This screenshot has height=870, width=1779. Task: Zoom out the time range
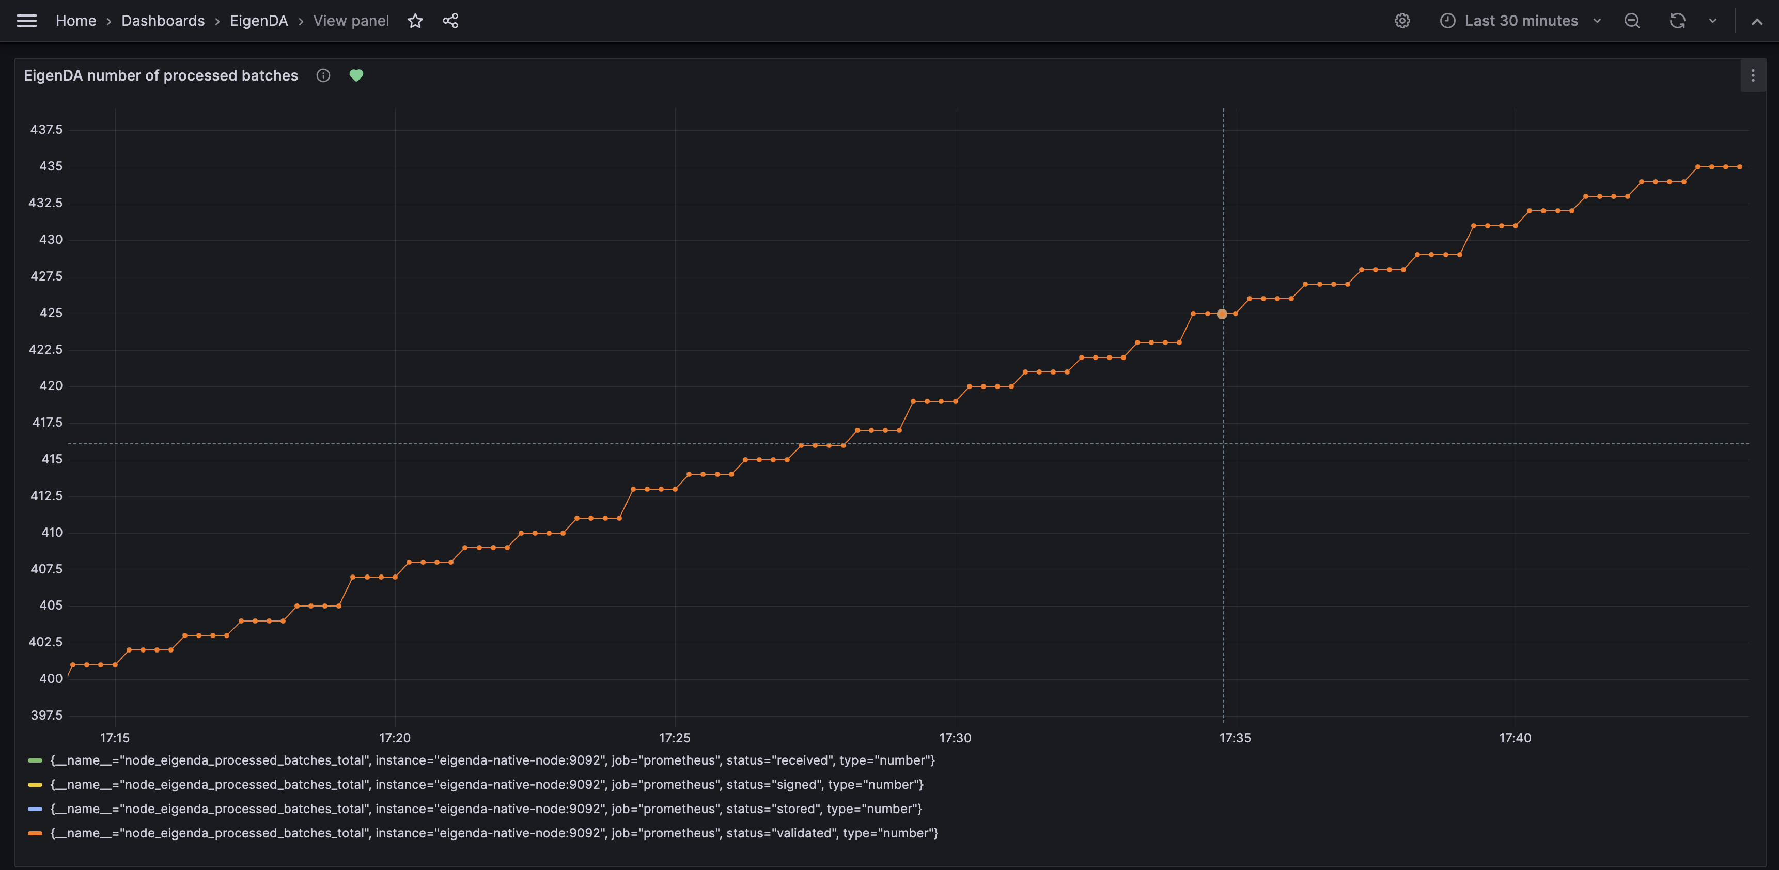pyautogui.click(x=1632, y=21)
